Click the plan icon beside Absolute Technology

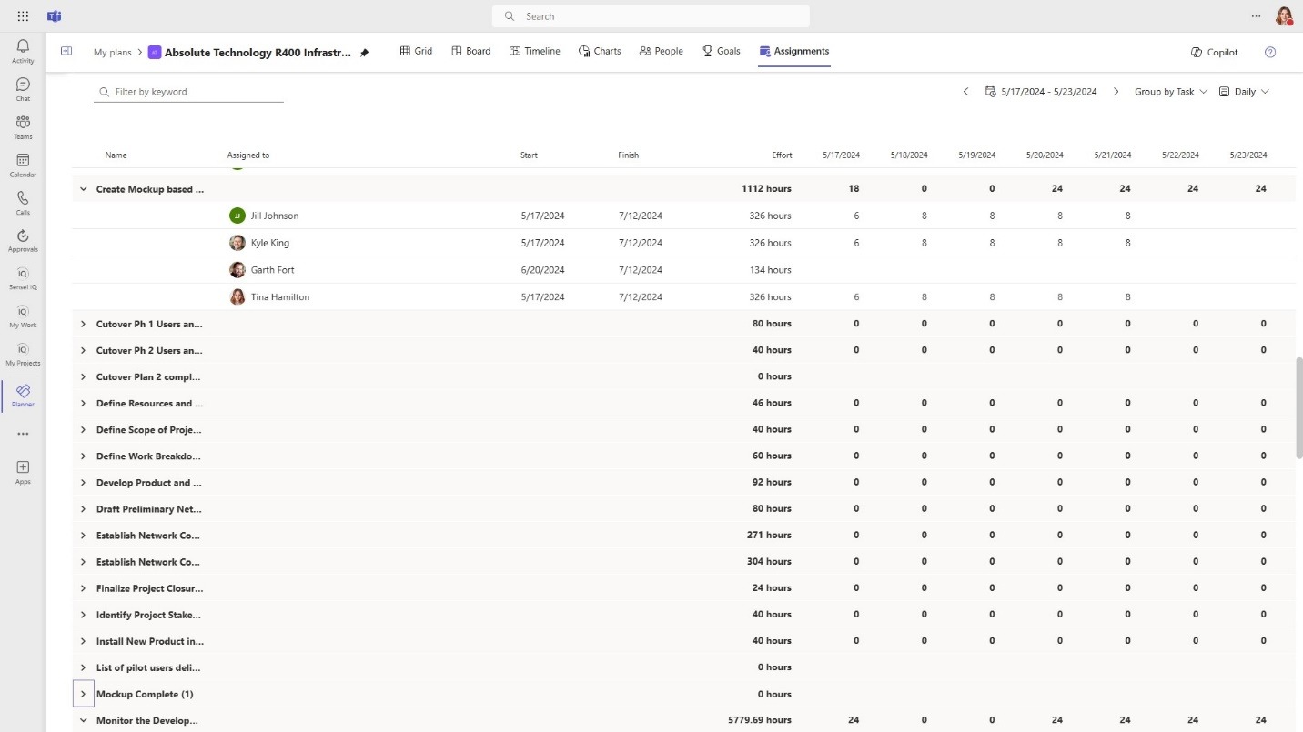point(155,53)
